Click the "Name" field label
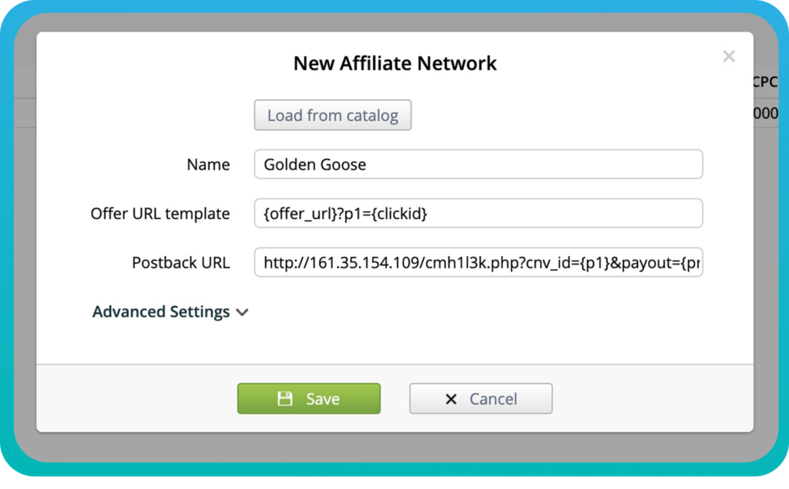Image resolution: width=789 pixels, height=489 pixels. pyautogui.click(x=208, y=164)
